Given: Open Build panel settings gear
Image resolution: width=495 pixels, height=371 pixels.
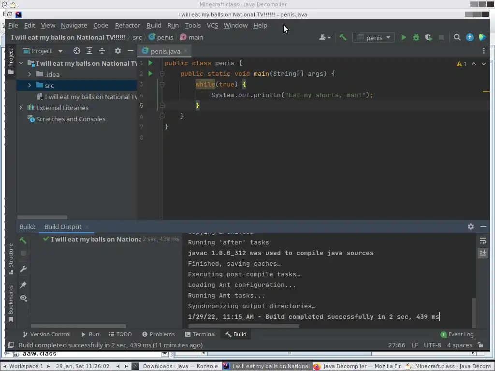Looking at the screenshot, I should (x=471, y=227).
